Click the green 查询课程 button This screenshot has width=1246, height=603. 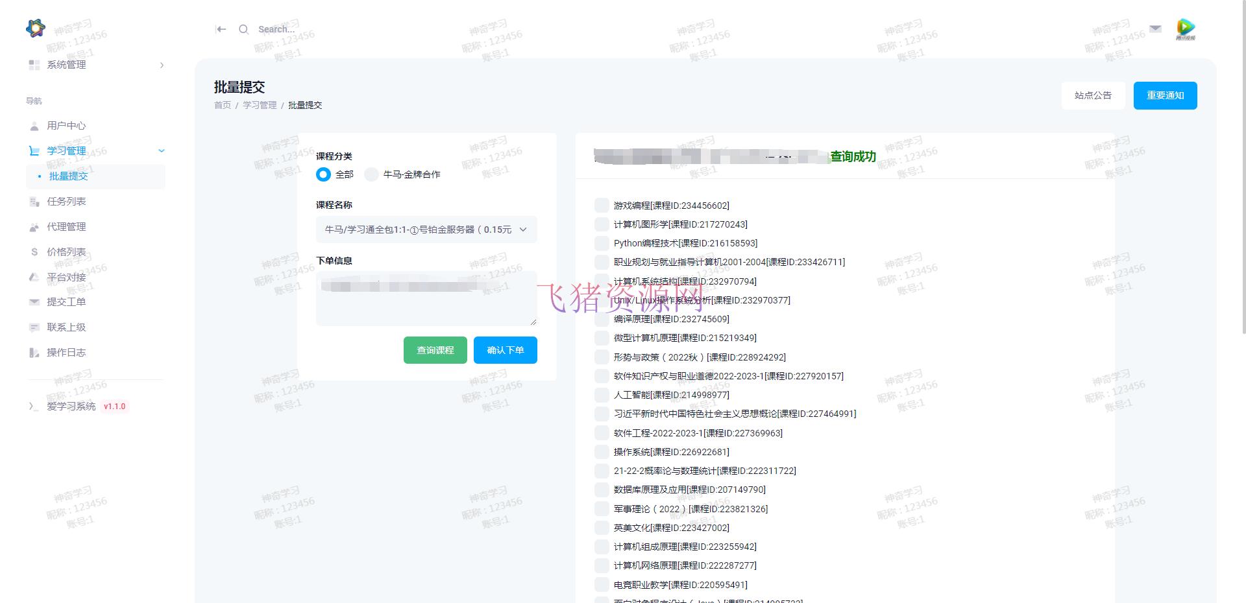point(435,350)
